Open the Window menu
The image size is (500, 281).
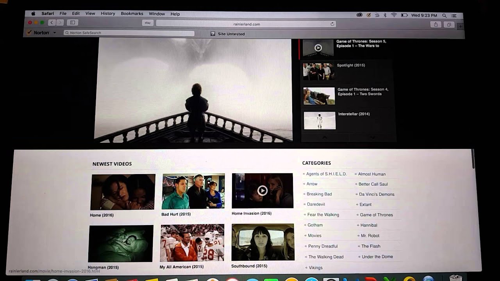click(x=157, y=14)
